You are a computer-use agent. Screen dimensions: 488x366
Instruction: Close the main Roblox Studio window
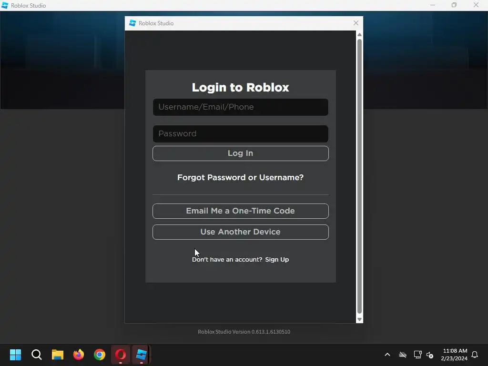[x=476, y=5]
